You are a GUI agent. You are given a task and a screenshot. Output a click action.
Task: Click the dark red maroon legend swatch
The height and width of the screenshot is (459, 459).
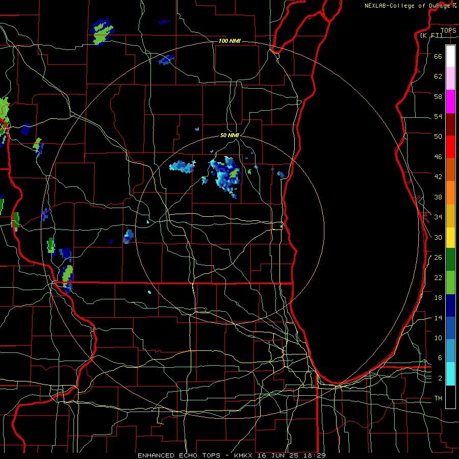[450, 124]
